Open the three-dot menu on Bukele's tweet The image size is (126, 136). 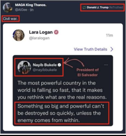(106, 65)
